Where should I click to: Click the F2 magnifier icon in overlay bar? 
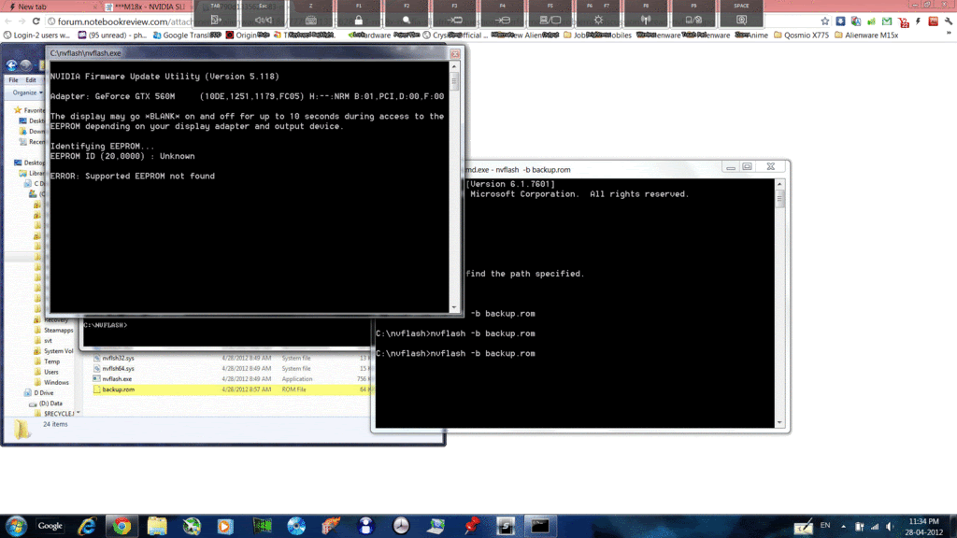(407, 20)
